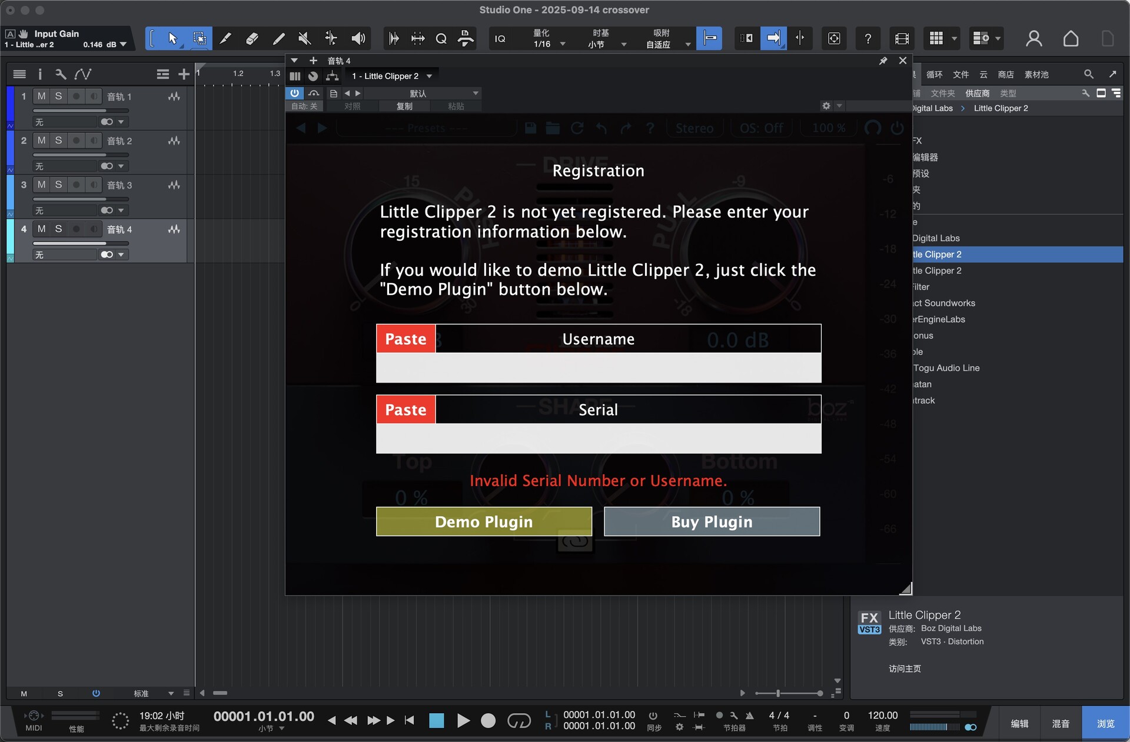Pin the plugin window

point(883,61)
